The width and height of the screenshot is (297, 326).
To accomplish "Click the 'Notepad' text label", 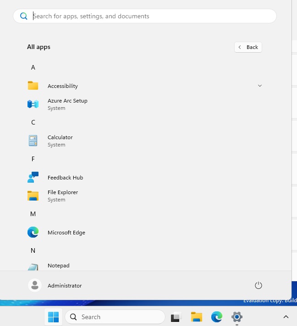I will click(x=59, y=266).
